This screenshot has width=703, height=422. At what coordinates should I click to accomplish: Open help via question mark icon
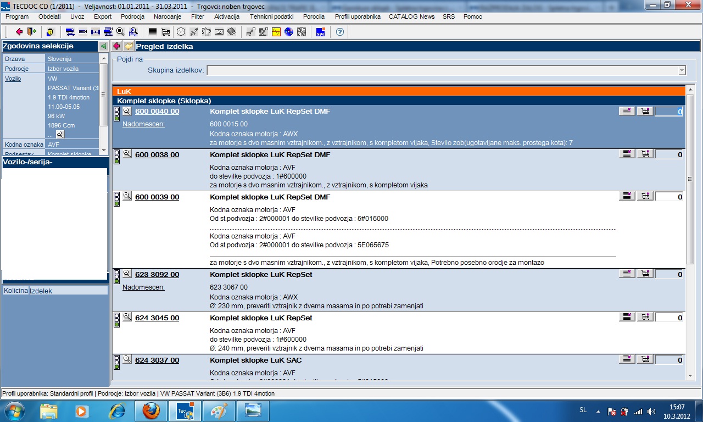(340, 32)
